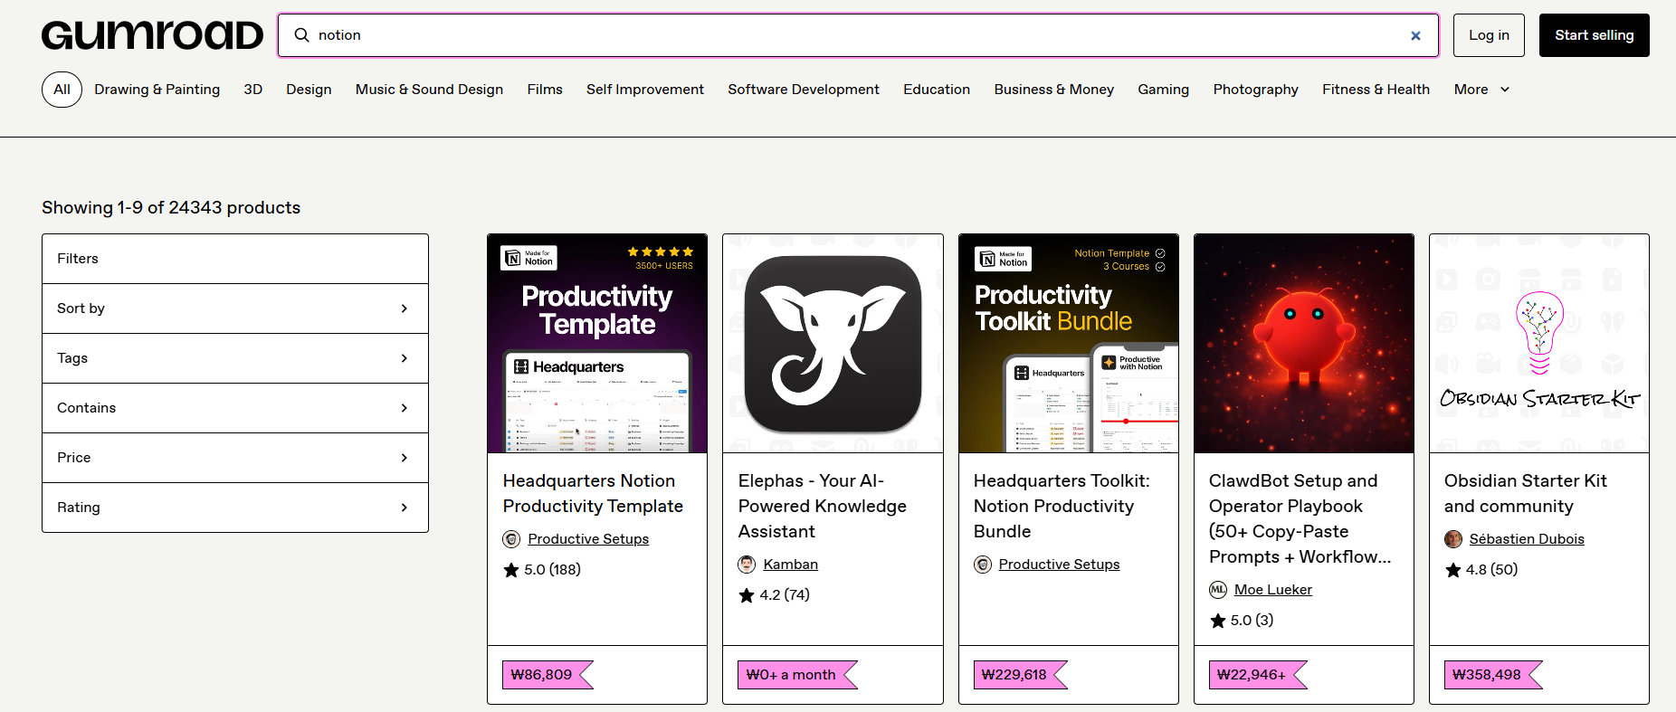Screen dimensions: 1676x712
Task: Expand the Sort by filter
Action: point(235,309)
